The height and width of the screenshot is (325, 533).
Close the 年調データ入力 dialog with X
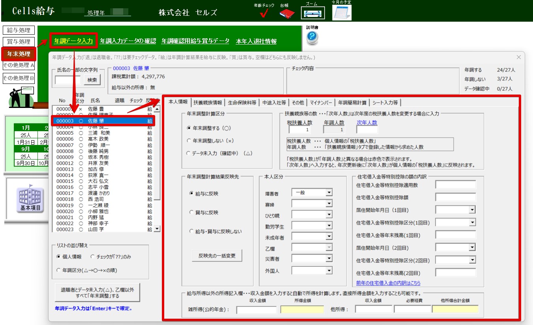point(519,58)
